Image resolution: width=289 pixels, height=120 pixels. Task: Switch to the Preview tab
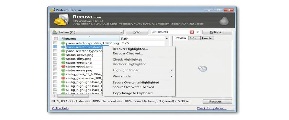(x=180, y=38)
